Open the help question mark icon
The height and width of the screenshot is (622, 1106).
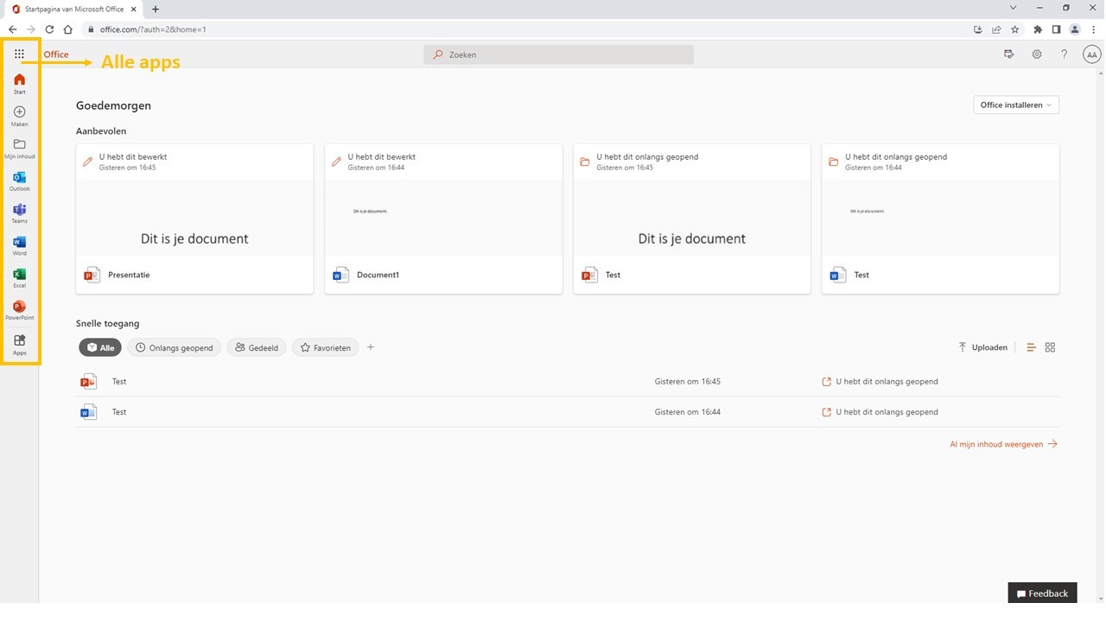click(1064, 54)
